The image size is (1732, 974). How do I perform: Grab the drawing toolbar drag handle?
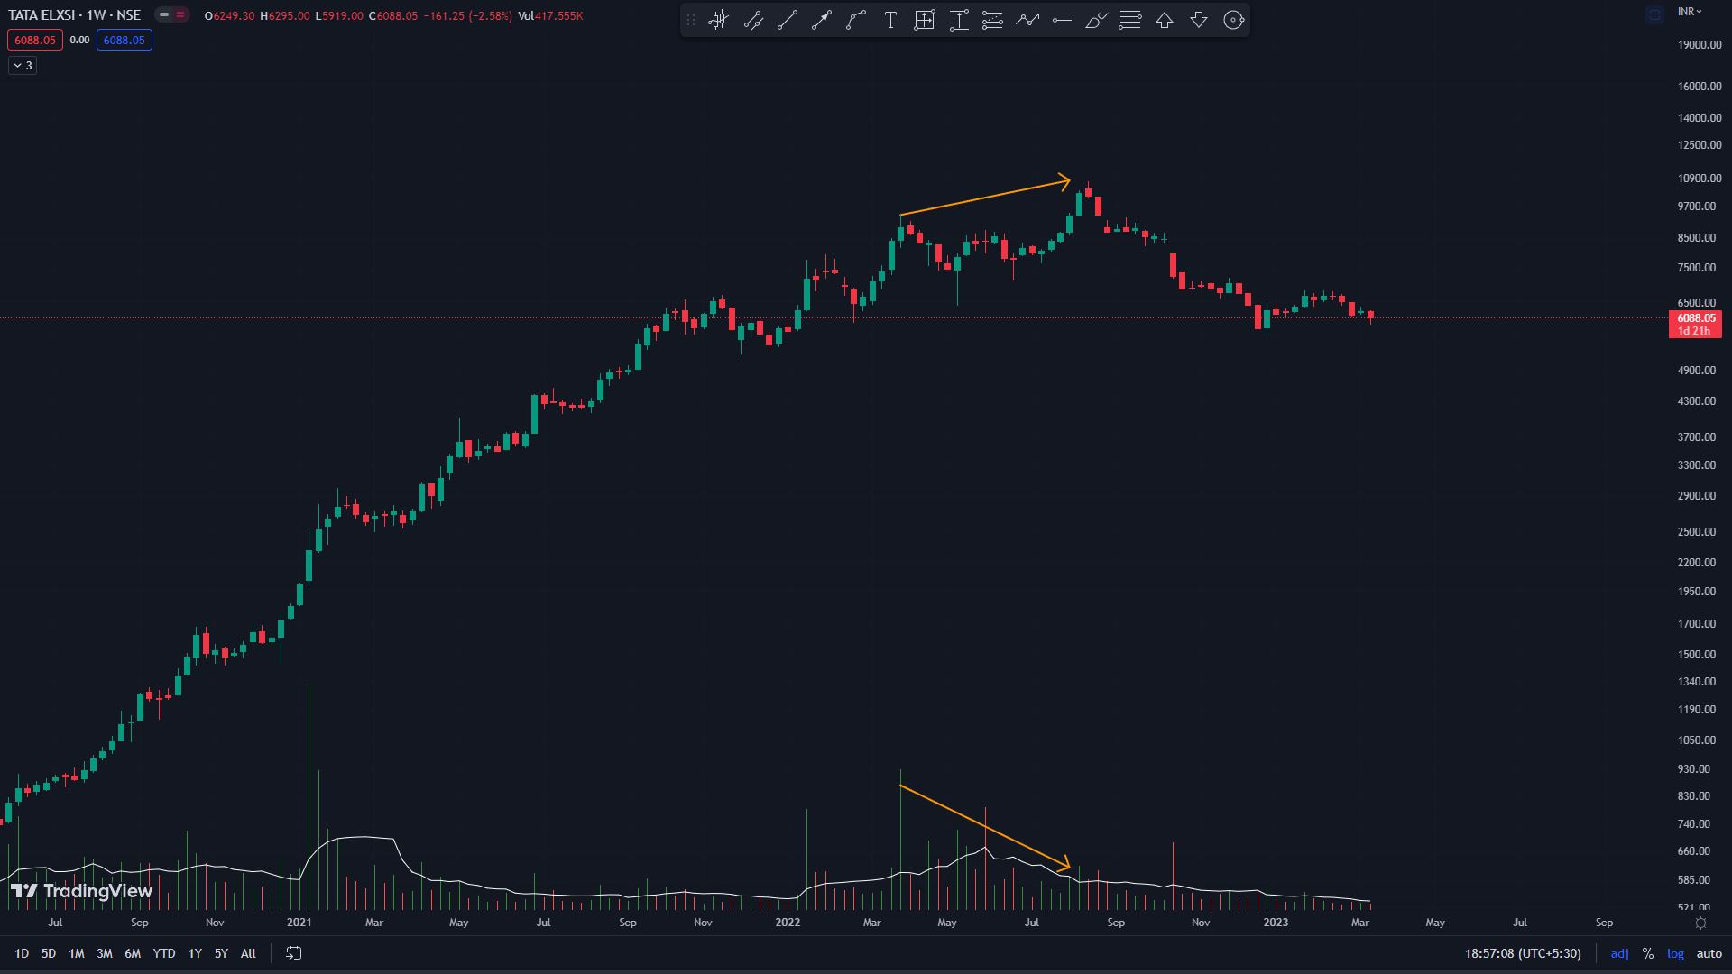(691, 20)
